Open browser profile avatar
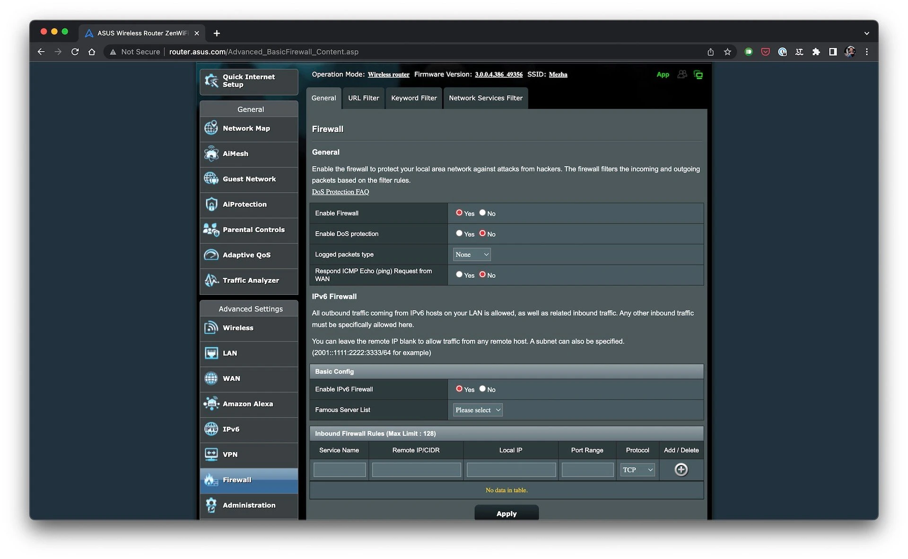 tap(850, 52)
